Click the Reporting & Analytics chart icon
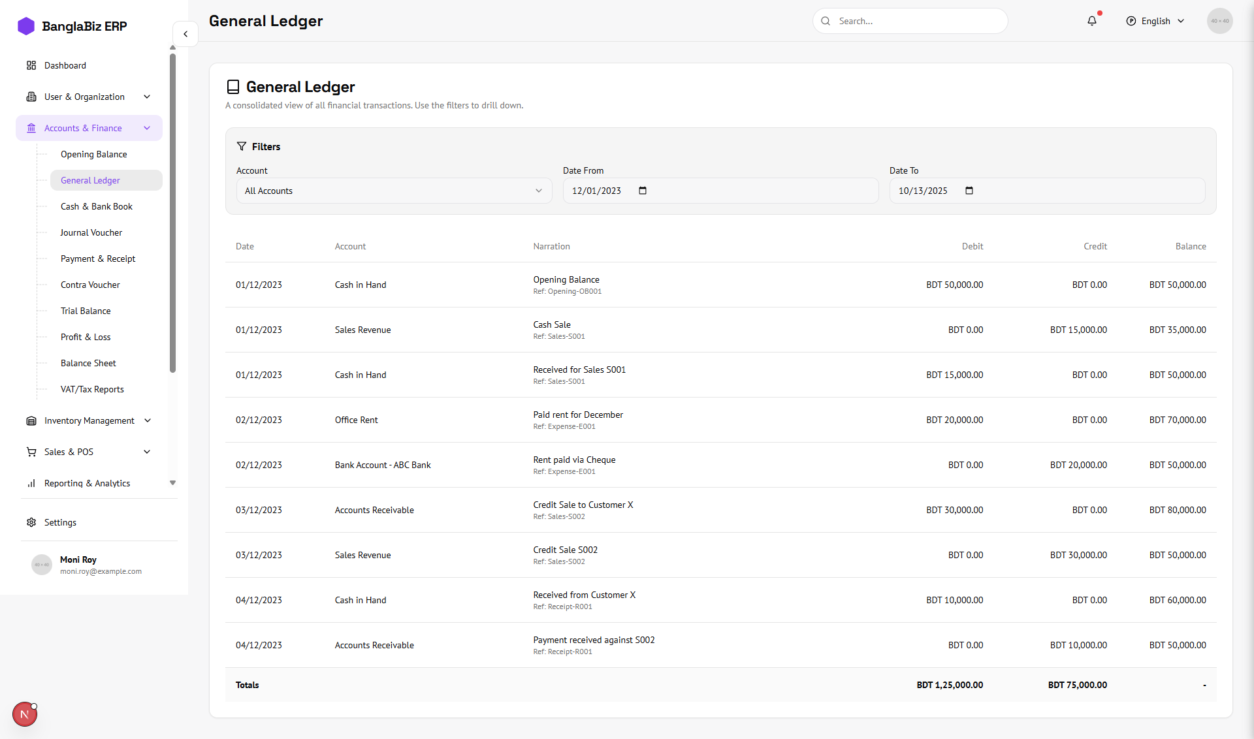1254x739 pixels. [31, 483]
